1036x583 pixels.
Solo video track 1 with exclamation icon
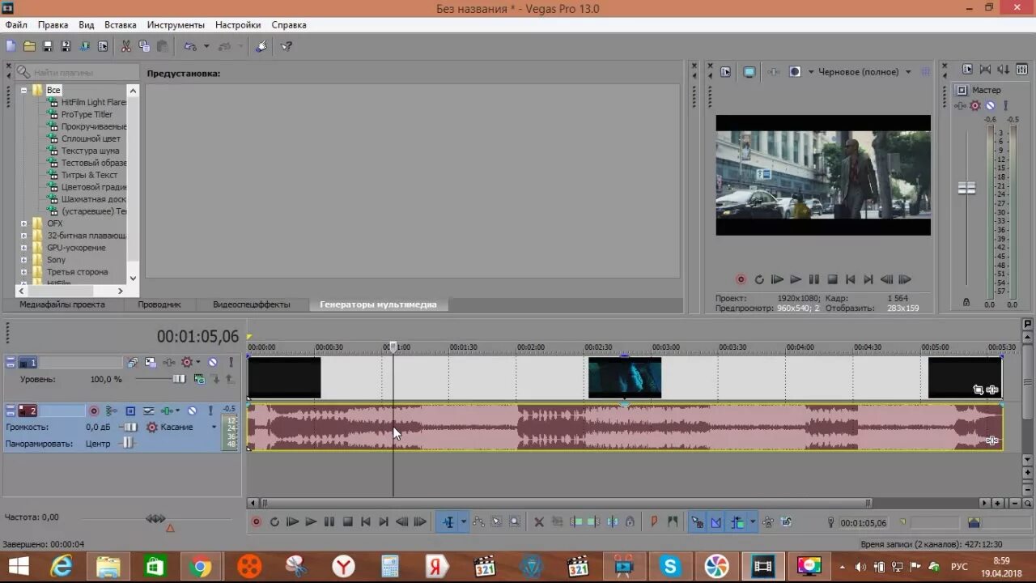click(x=231, y=362)
